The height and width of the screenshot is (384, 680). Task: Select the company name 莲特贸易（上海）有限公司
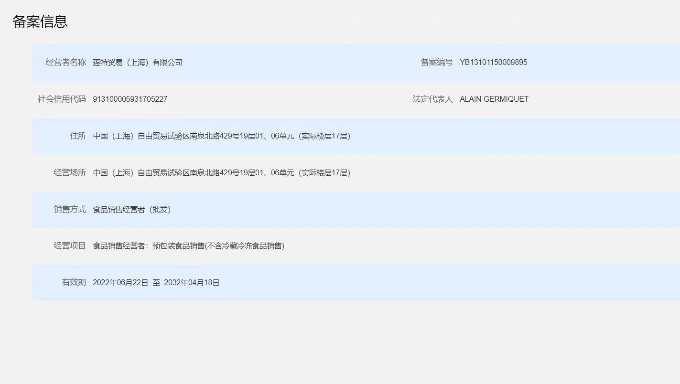[138, 63]
